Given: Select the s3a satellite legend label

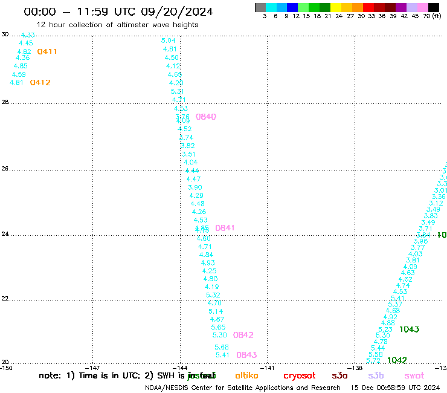Looking at the screenshot, I should 339,375.
